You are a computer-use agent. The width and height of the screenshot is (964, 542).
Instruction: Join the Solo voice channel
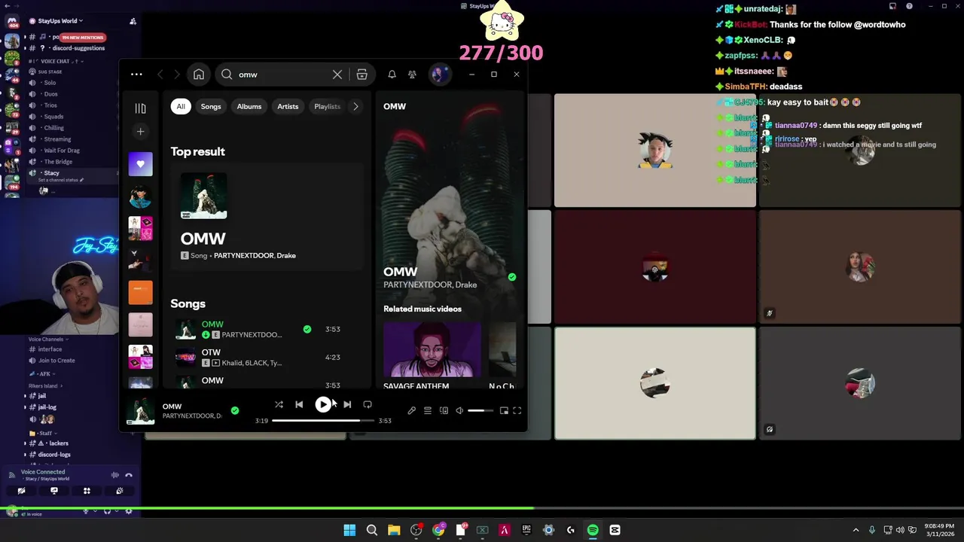50,83
